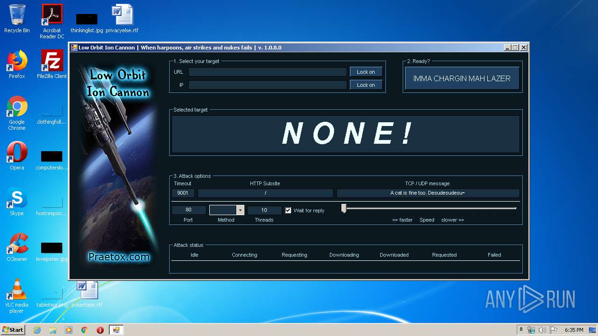This screenshot has height=336, width=598.
Task: Select the hostrespon... desktop file
Action: click(x=52, y=206)
